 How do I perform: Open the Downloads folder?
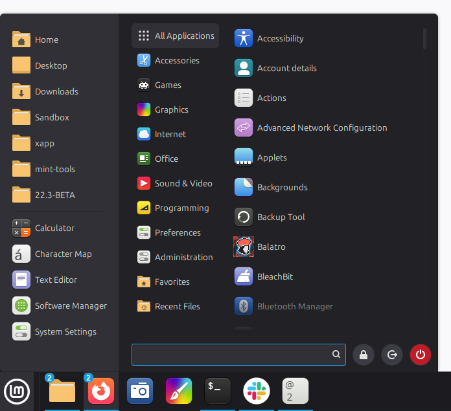click(56, 91)
